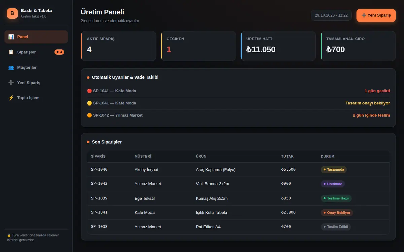404x252 pixels.
Task: Click the Teslime Hazır status badge
Action: 336,198
